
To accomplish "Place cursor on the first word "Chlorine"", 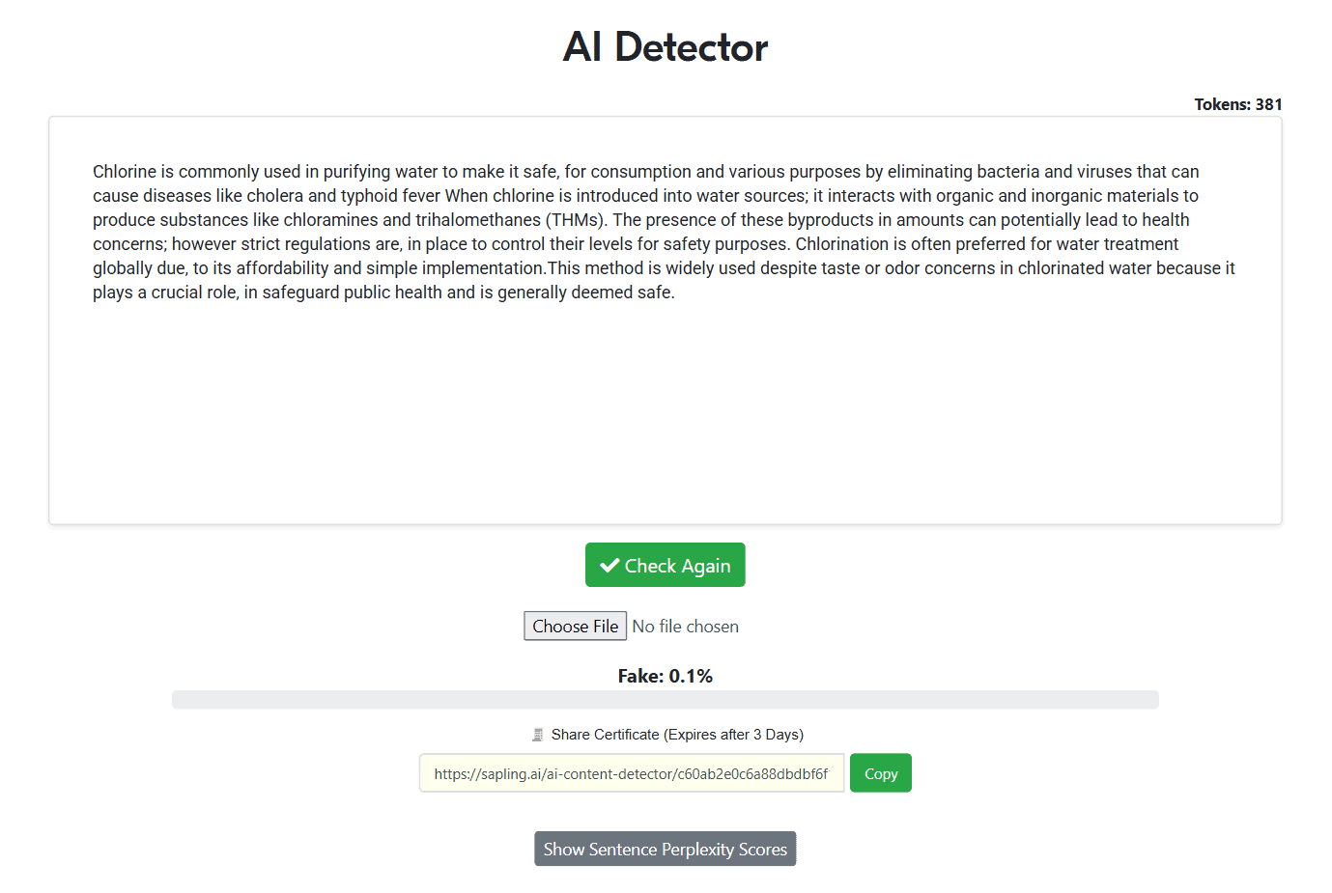I will [x=124, y=172].
